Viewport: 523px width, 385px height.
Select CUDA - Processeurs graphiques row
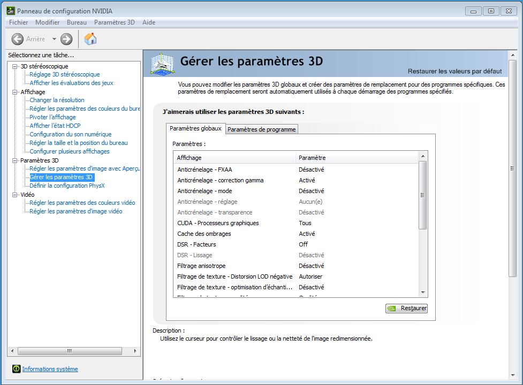click(x=296, y=223)
